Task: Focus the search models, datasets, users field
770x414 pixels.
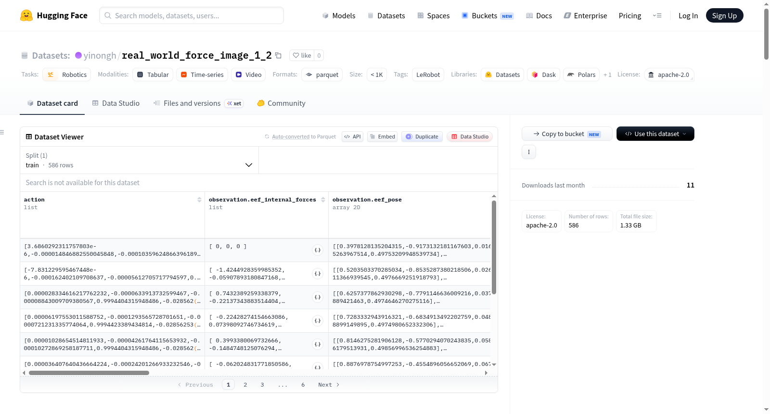Action: pos(192,15)
